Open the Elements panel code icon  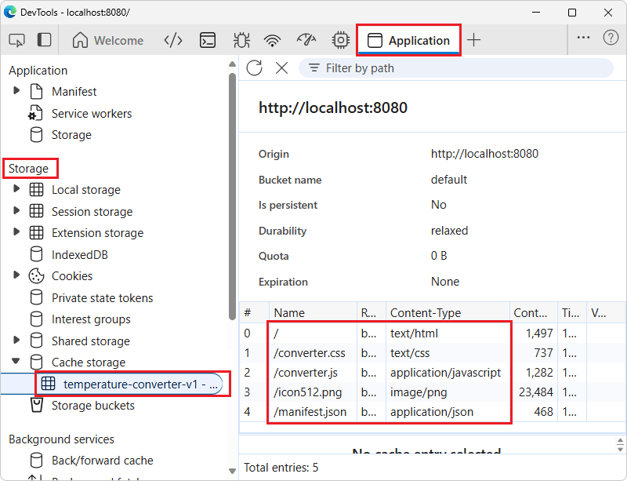(x=173, y=39)
